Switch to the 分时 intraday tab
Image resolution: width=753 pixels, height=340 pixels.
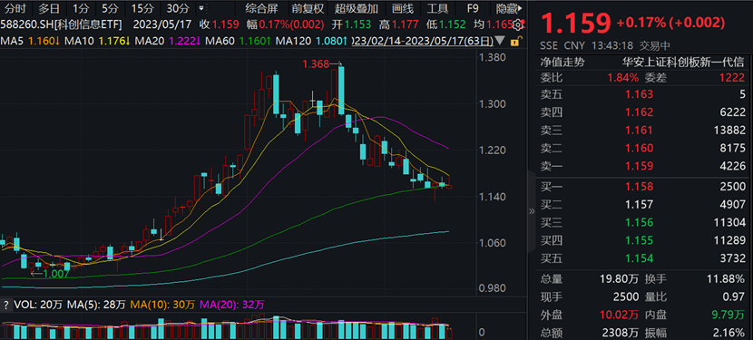click(x=15, y=8)
